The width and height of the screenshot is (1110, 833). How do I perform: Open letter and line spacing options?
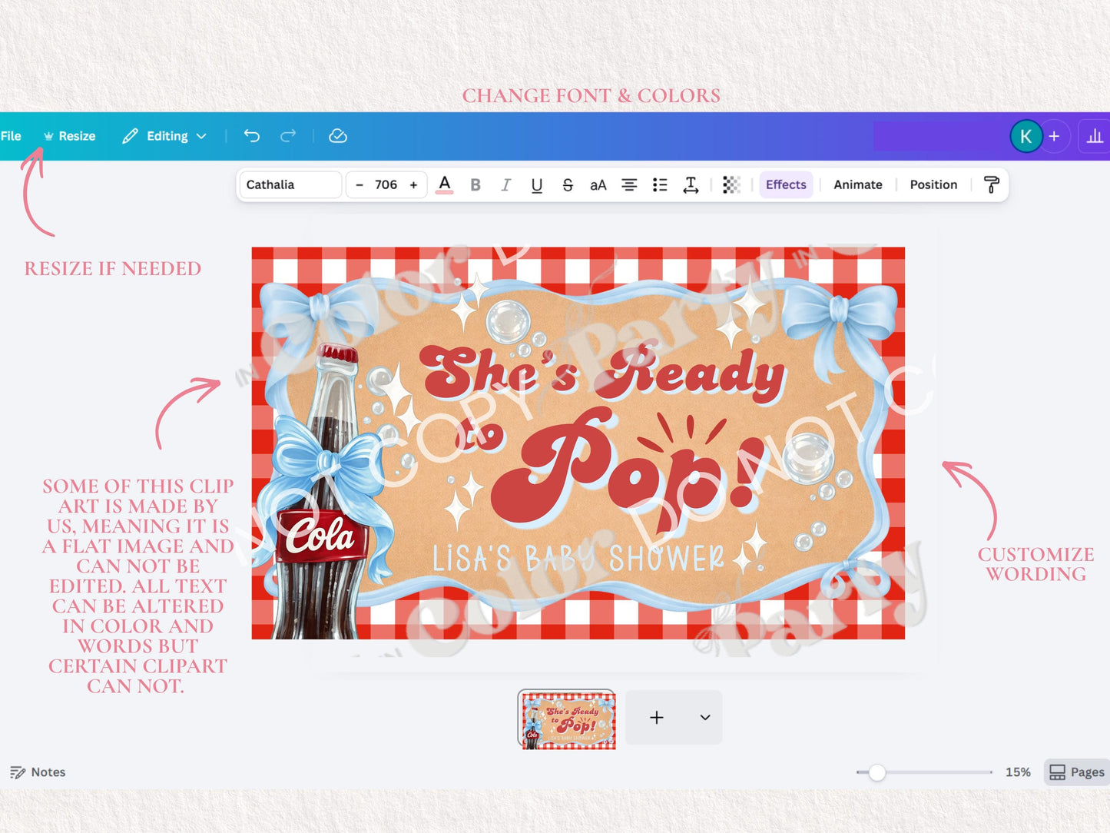pos(691,184)
